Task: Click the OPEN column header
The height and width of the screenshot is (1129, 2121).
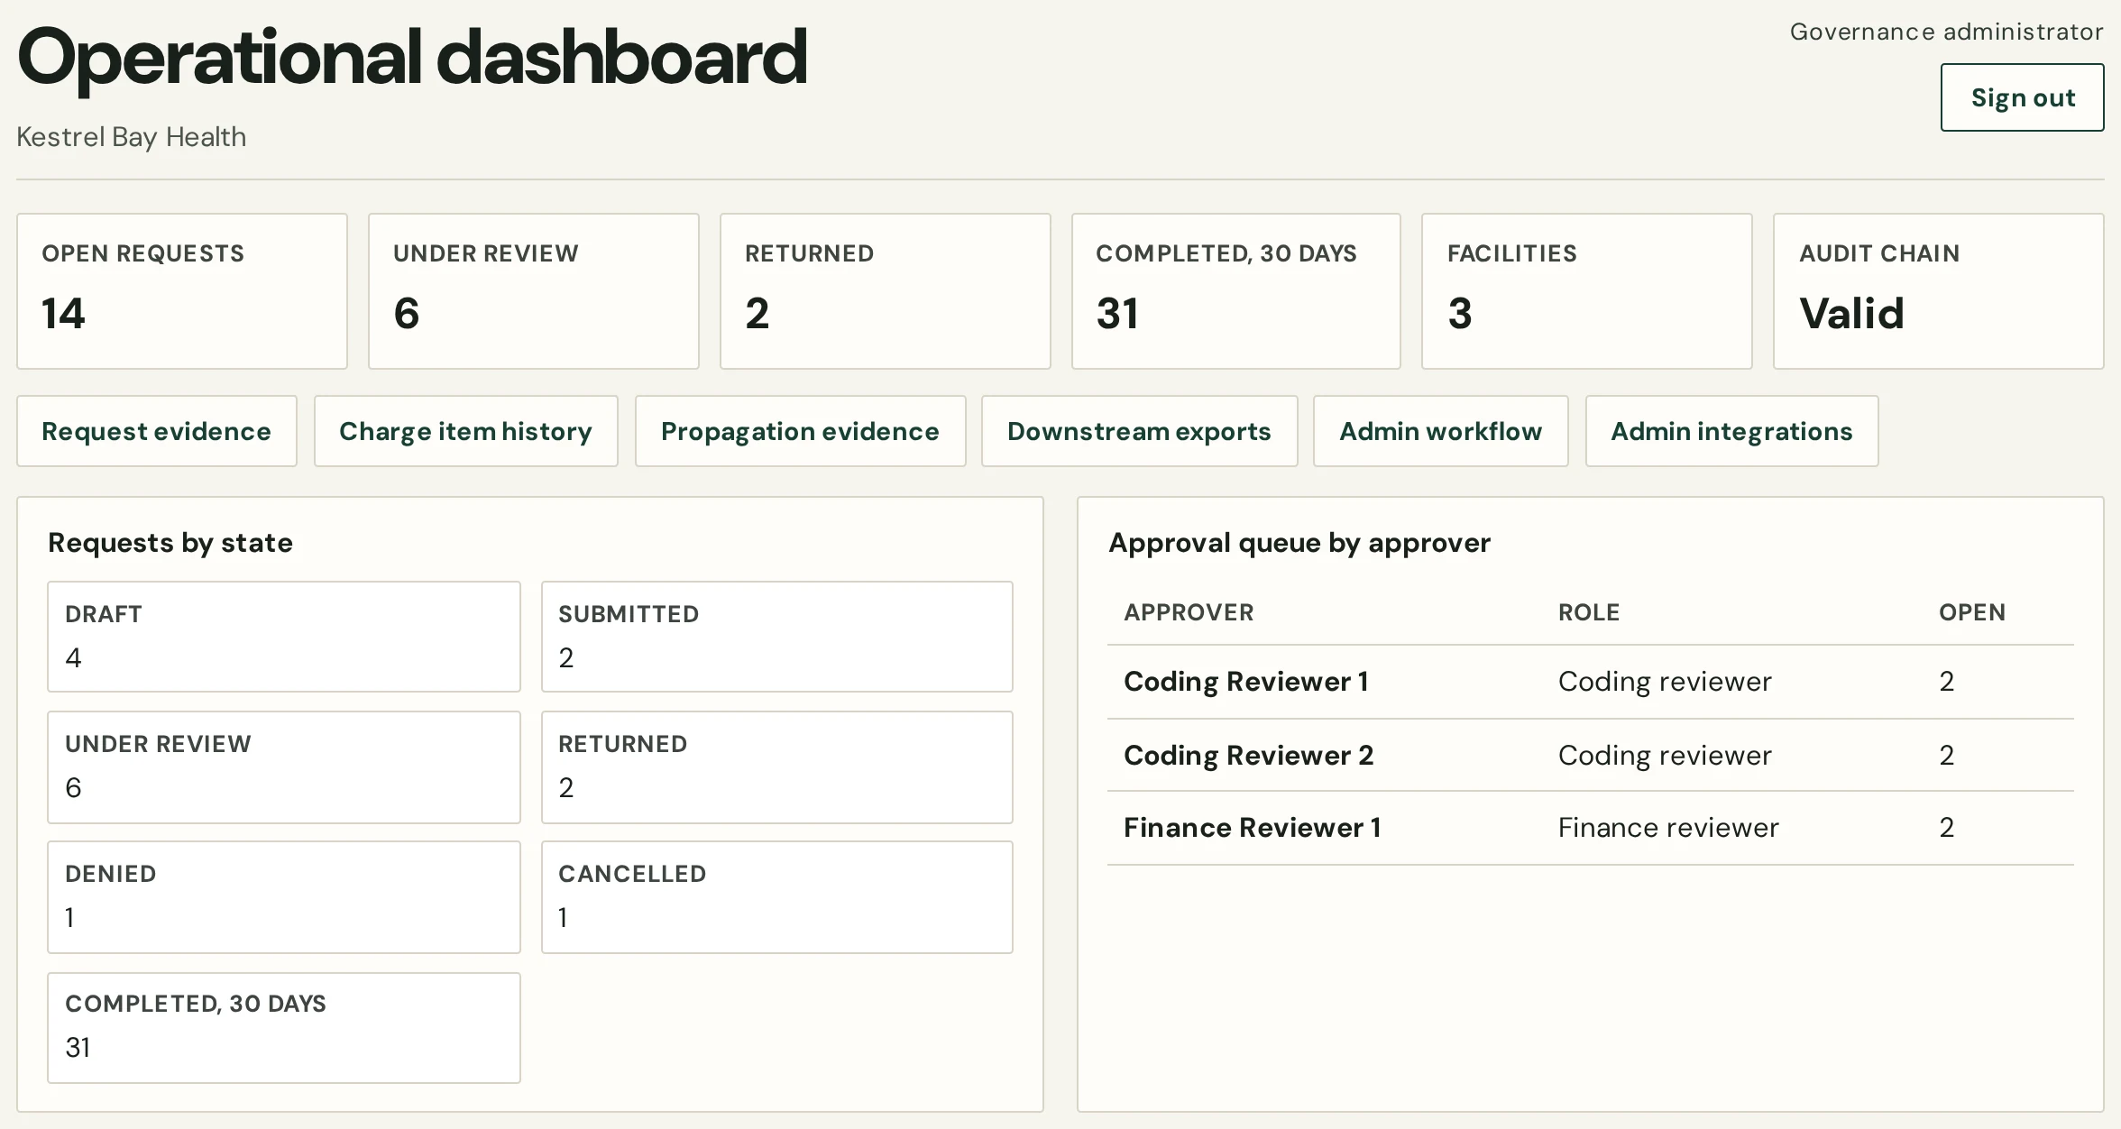Action: click(x=1972, y=612)
